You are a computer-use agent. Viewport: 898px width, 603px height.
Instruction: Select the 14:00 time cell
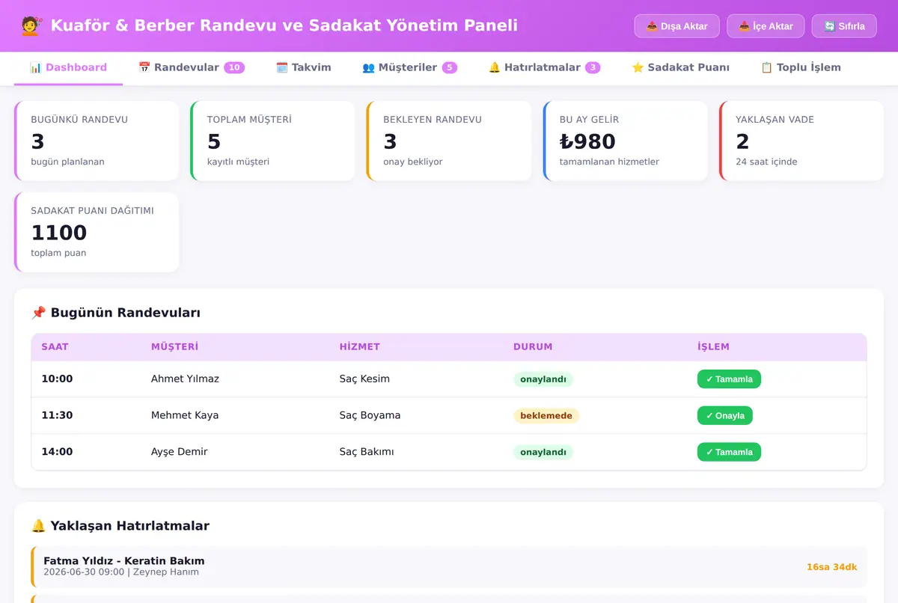[57, 452]
